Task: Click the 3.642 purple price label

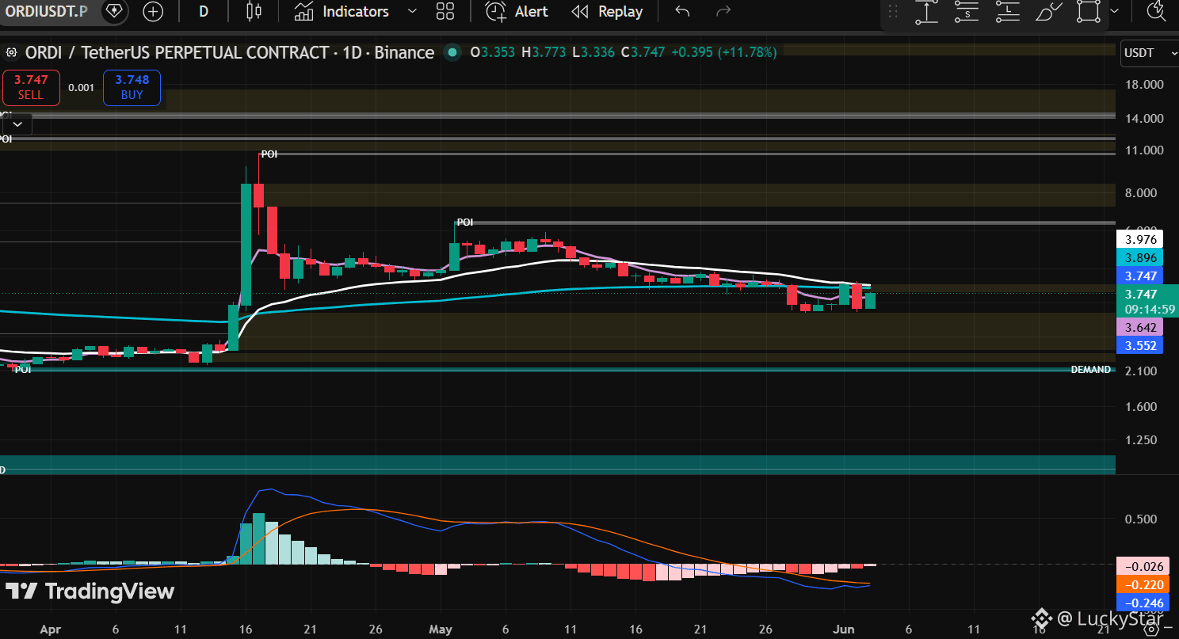Action: point(1140,327)
